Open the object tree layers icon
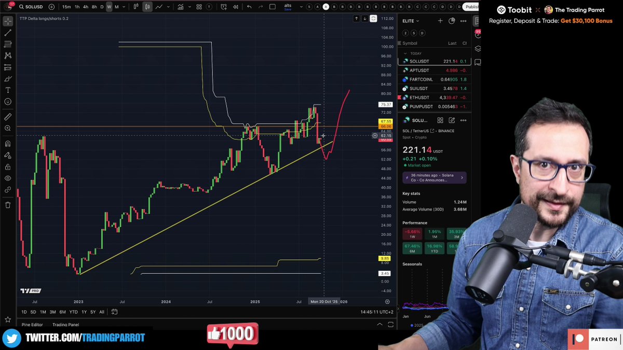 coord(477,49)
